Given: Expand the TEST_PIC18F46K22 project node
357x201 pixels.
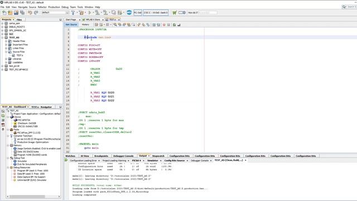Looking at the screenshot, I should click(x=2, y=69).
